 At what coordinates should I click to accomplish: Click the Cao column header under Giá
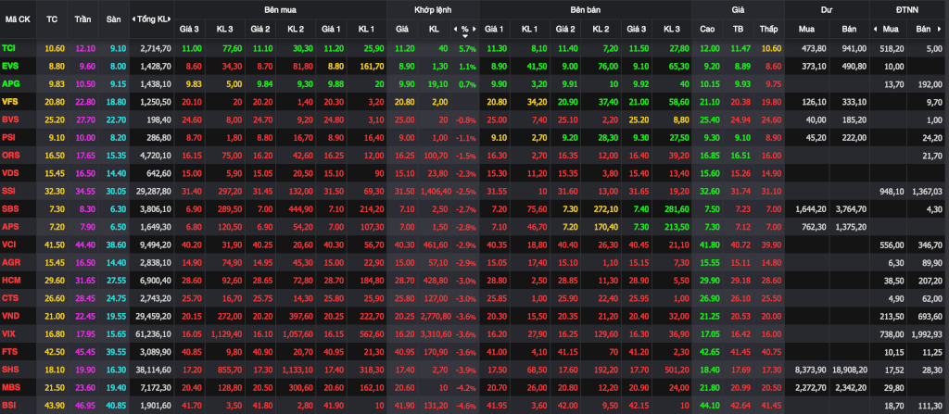[706, 29]
